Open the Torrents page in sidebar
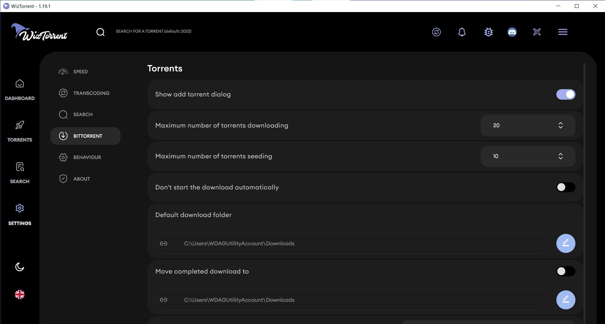The image size is (605, 324). tap(20, 131)
